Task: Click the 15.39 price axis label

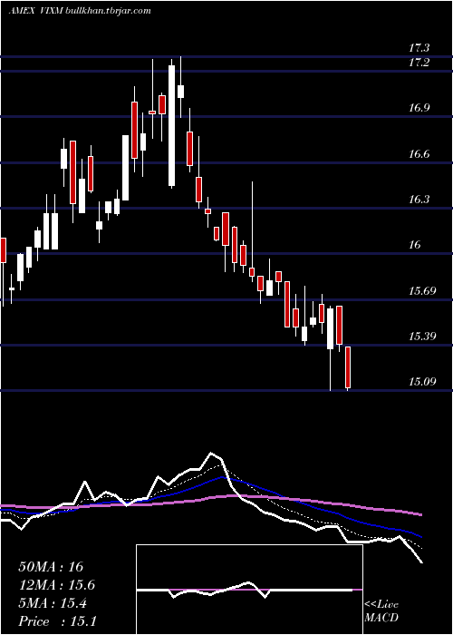Action: click(x=422, y=337)
